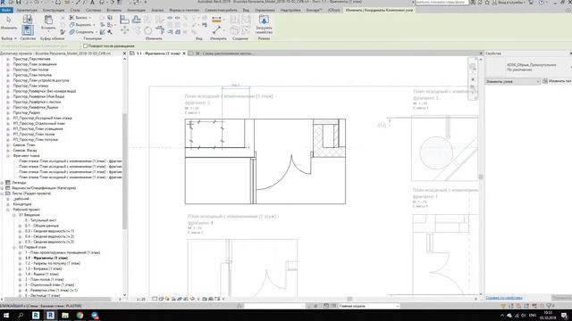The width and height of the screenshot is (572, 321).
Task: Open the Файл ribbon tab
Action: pos(6,10)
